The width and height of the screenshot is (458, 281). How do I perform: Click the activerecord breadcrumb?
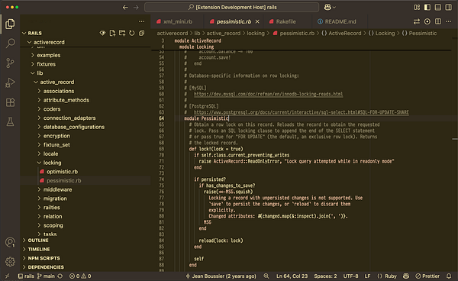click(x=173, y=34)
